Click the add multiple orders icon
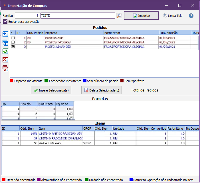This screenshot has height=183, width=200. pos(5,43)
